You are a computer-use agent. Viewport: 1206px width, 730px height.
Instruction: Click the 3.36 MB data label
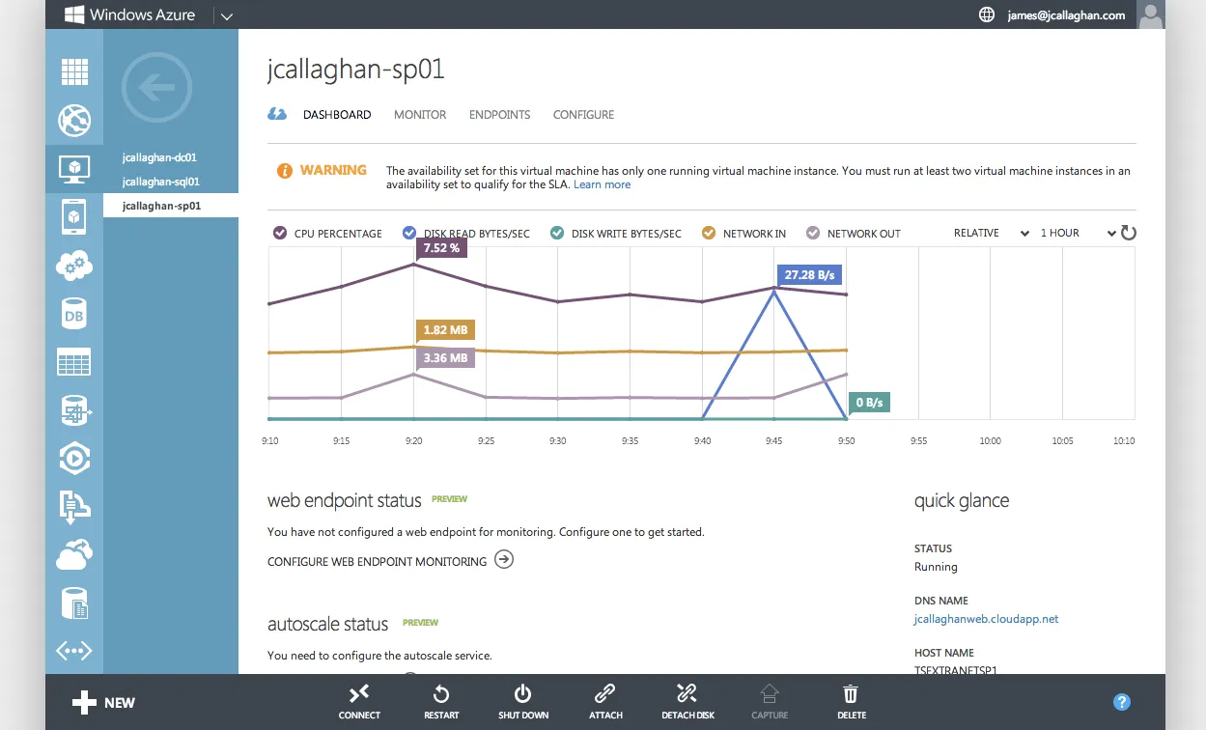445,358
